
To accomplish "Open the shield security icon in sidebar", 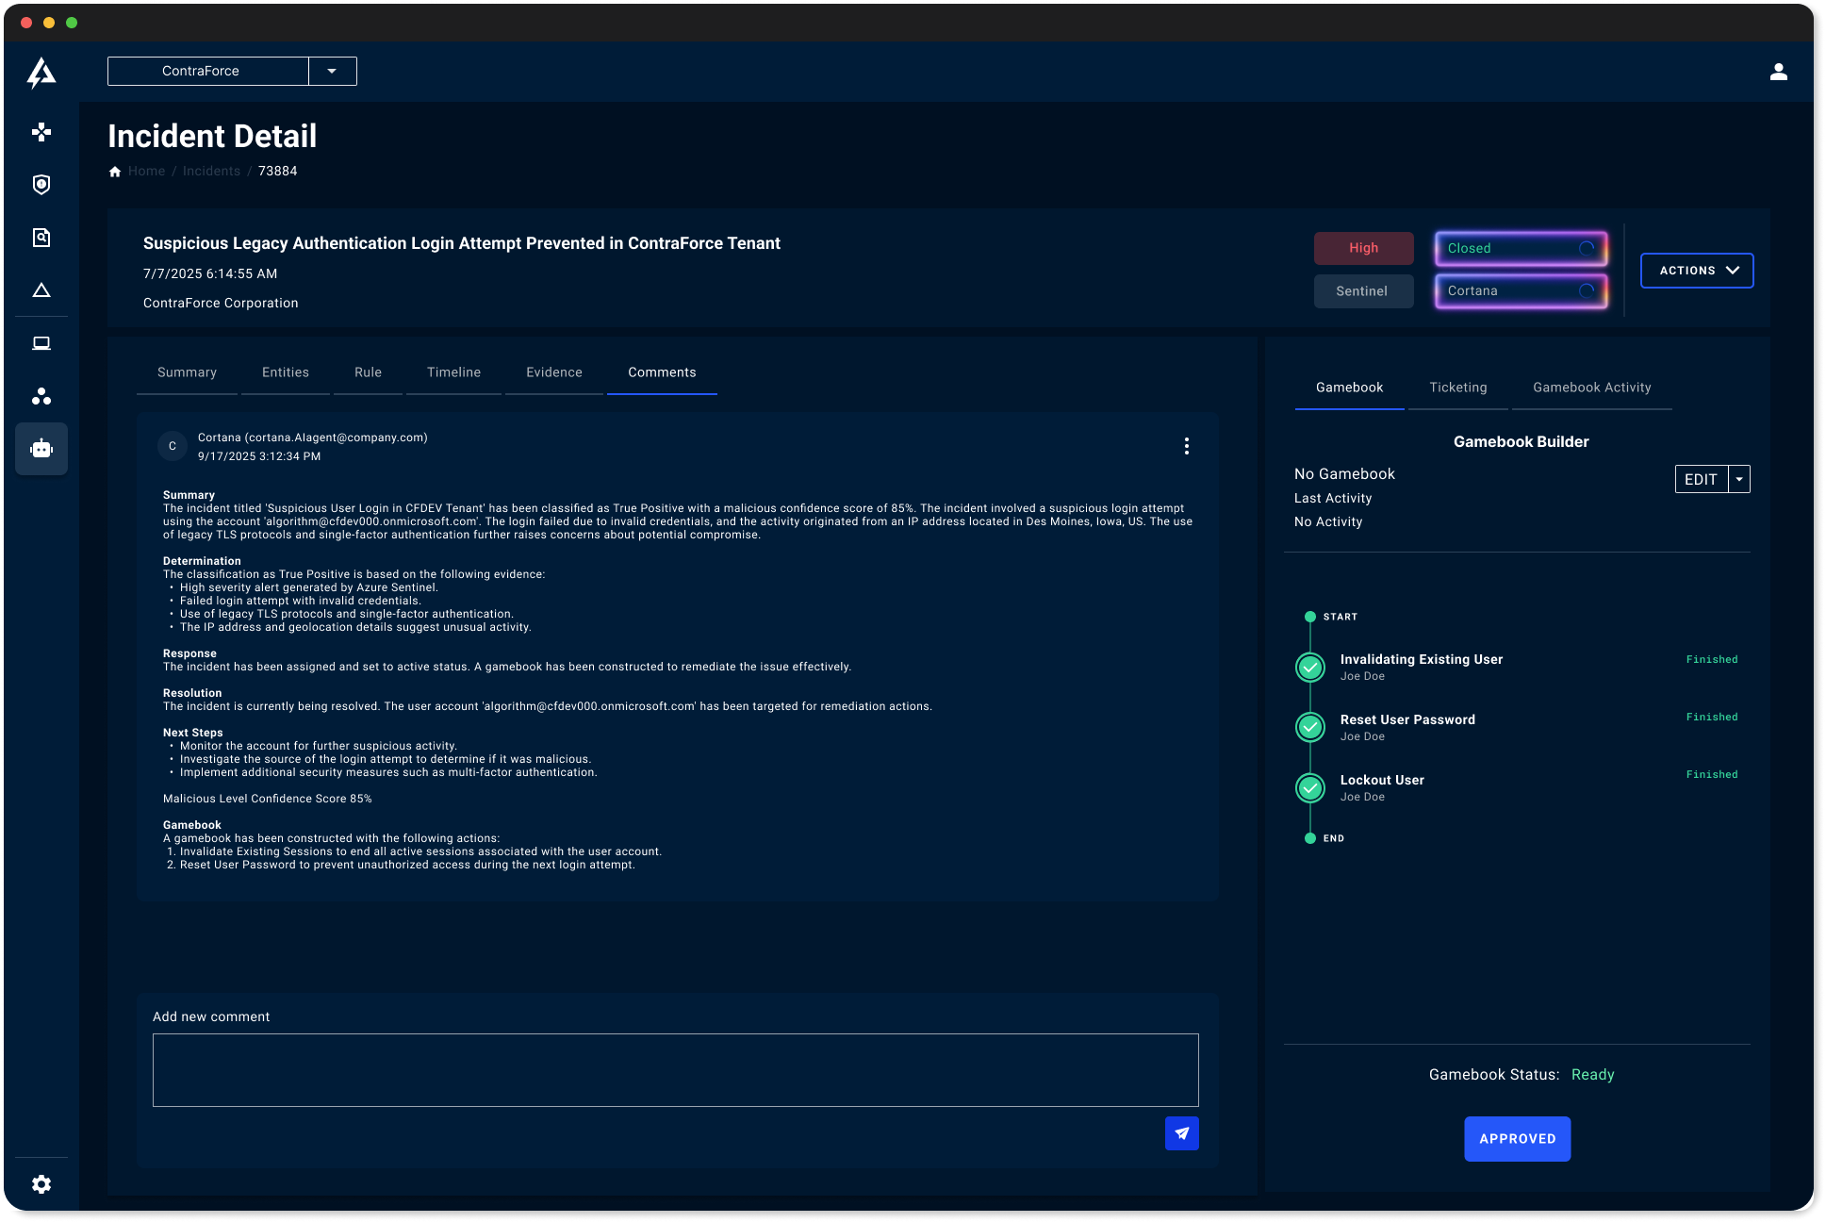I will [x=41, y=185].
